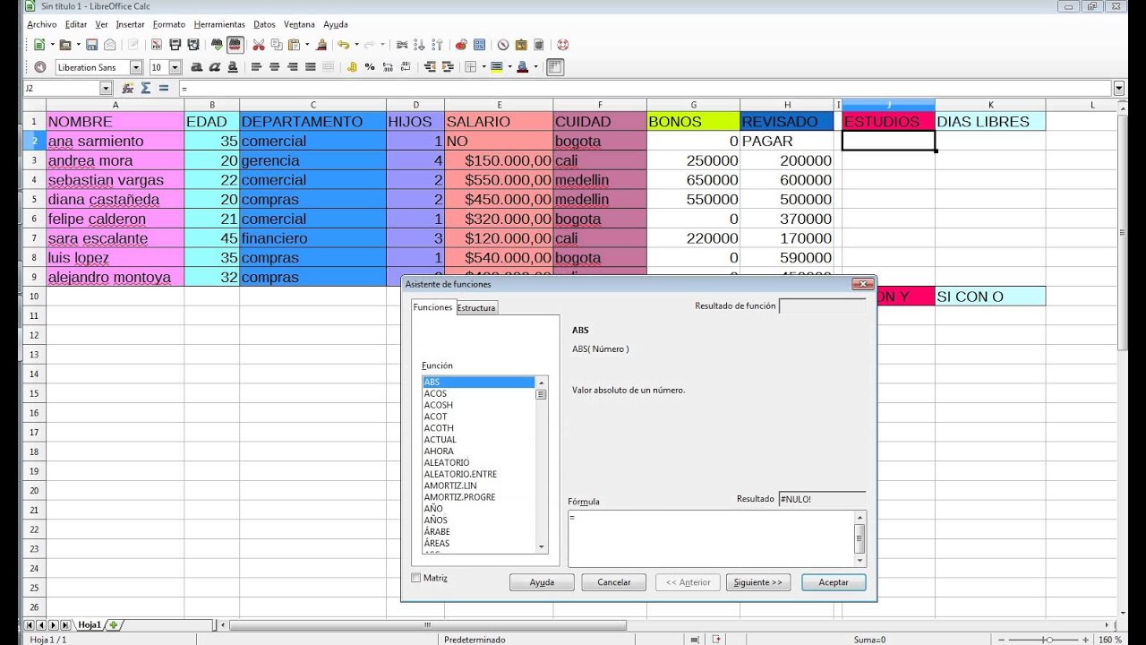Click the Sort Descending icon
Viewport: 1146px width, 645px height.
click(438, 45)
